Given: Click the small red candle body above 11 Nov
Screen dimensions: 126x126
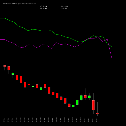Looking at the screenshot, I should (x=29, y=84).
